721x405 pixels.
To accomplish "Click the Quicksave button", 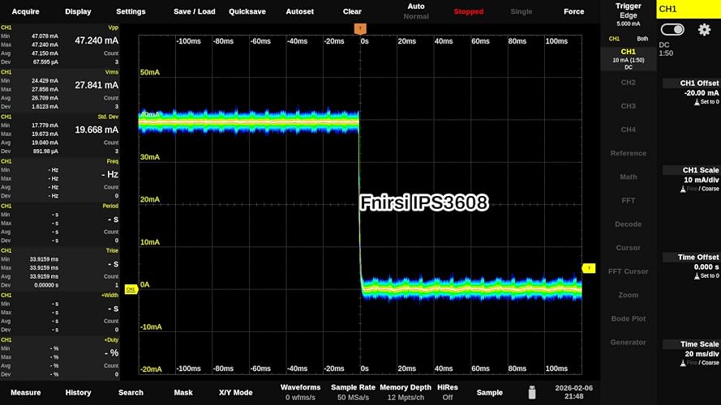I will click(x=247, y=11).
